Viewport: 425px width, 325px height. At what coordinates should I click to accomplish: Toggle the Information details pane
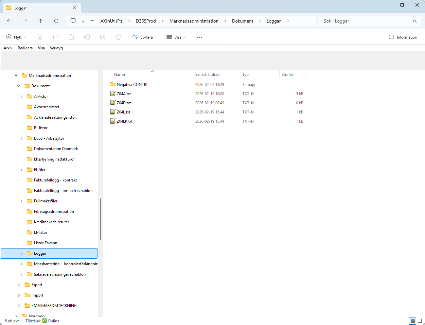(403, 37)
